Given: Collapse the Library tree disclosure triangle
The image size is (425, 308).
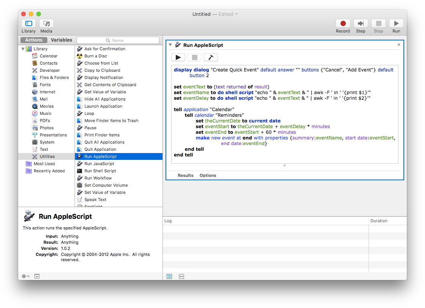Looking at the screenshot, I should point(23,49).
